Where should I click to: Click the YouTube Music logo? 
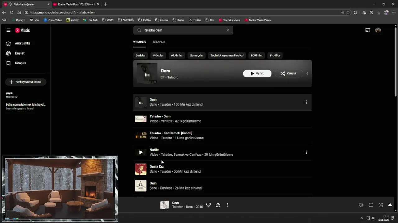(x=22, y=30)
